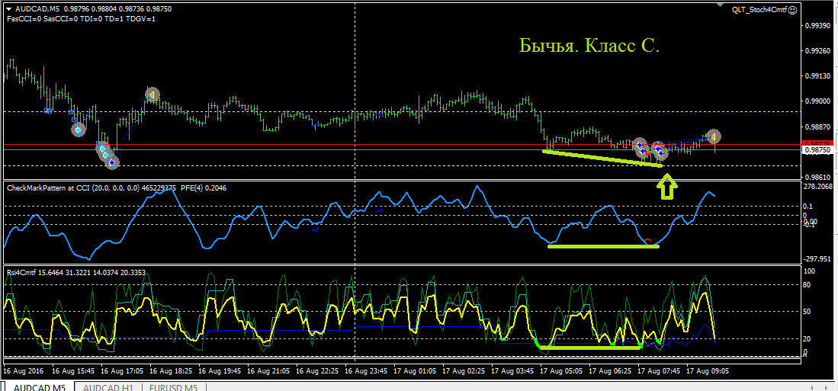The height and width of the screenshot is (391, 838).
Task: Click the 0.99260 price scale label
Action: (816, 51)
